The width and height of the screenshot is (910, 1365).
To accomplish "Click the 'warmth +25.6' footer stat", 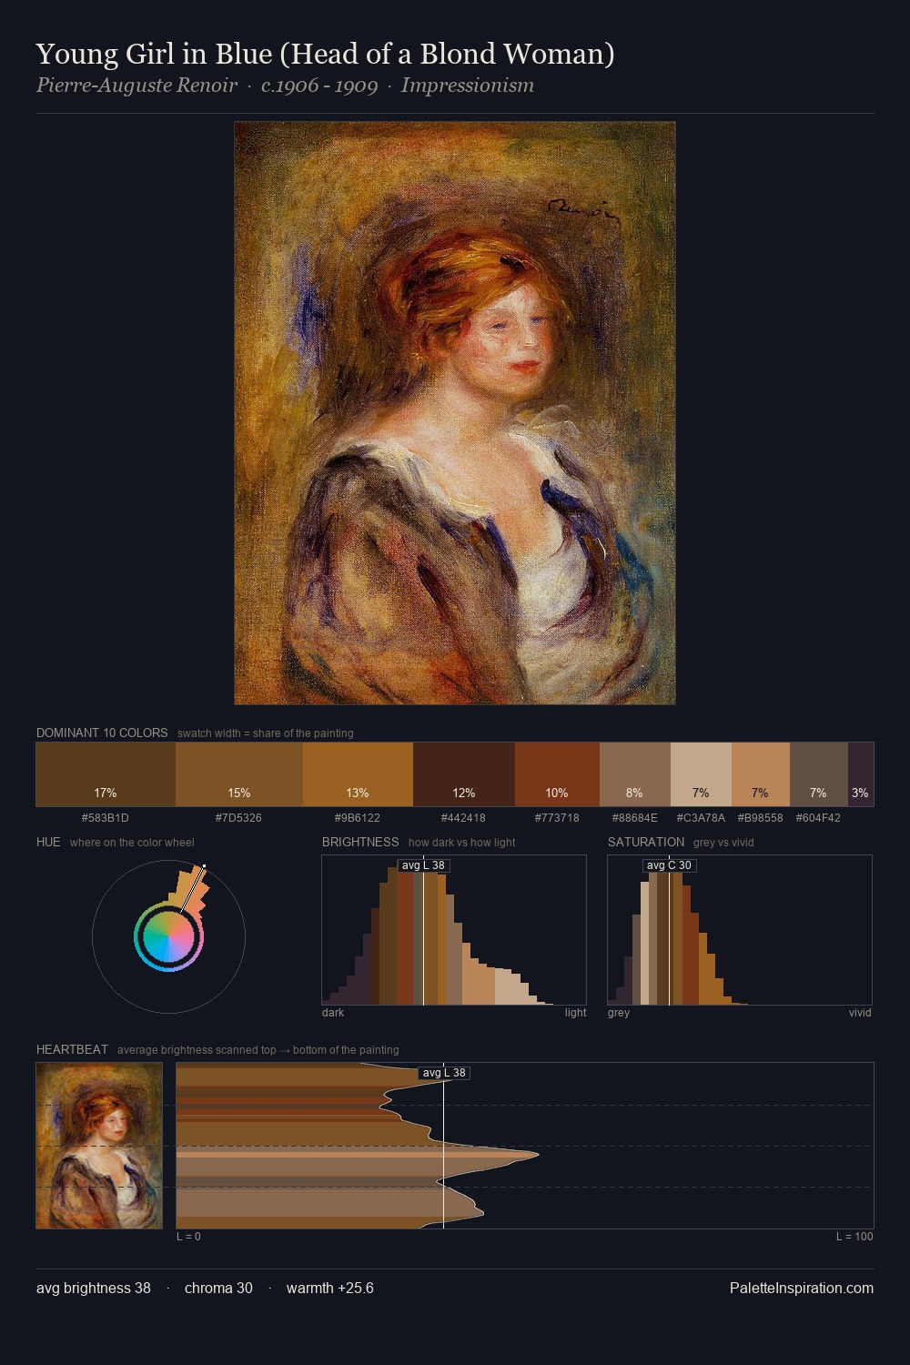I will 330,1288.
